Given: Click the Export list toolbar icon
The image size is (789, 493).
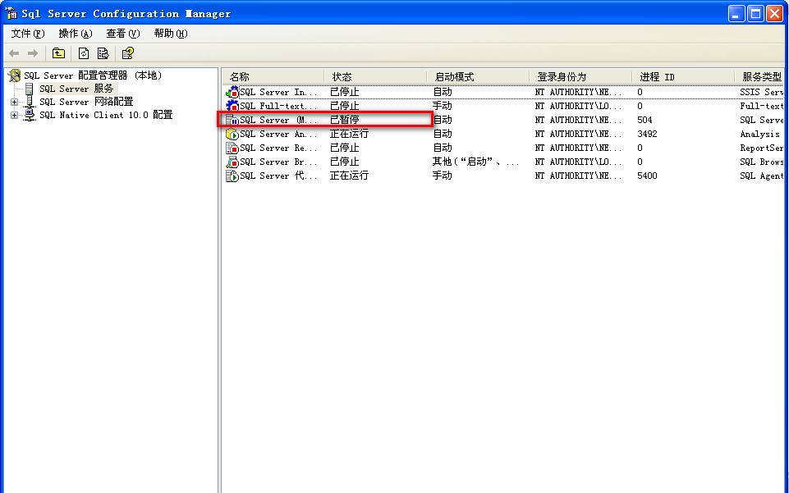Looking at the screenshot, I should click(x=103, y=53).
